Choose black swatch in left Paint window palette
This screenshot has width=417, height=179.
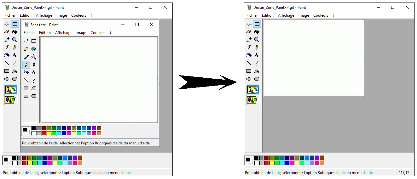point(14,158)
